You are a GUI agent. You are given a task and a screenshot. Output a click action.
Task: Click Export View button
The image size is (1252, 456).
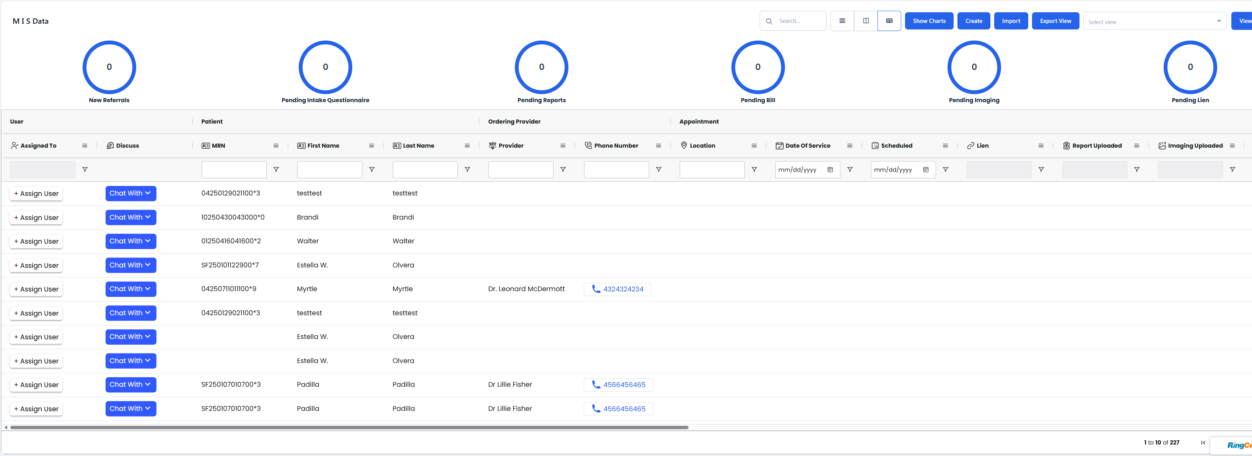1055,21
